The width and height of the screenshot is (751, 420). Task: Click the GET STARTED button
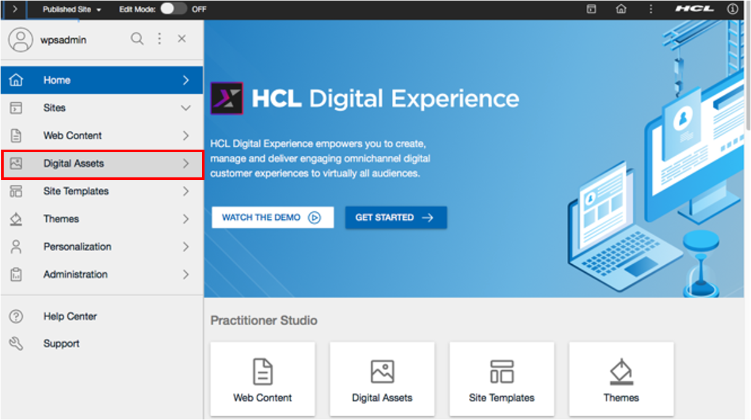click(396, 217)
